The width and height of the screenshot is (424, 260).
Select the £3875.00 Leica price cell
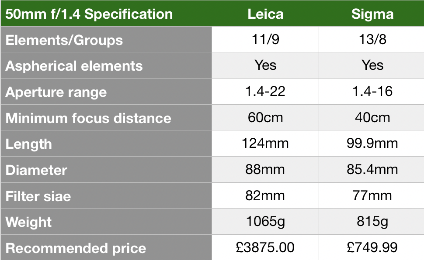coord(265,248)
